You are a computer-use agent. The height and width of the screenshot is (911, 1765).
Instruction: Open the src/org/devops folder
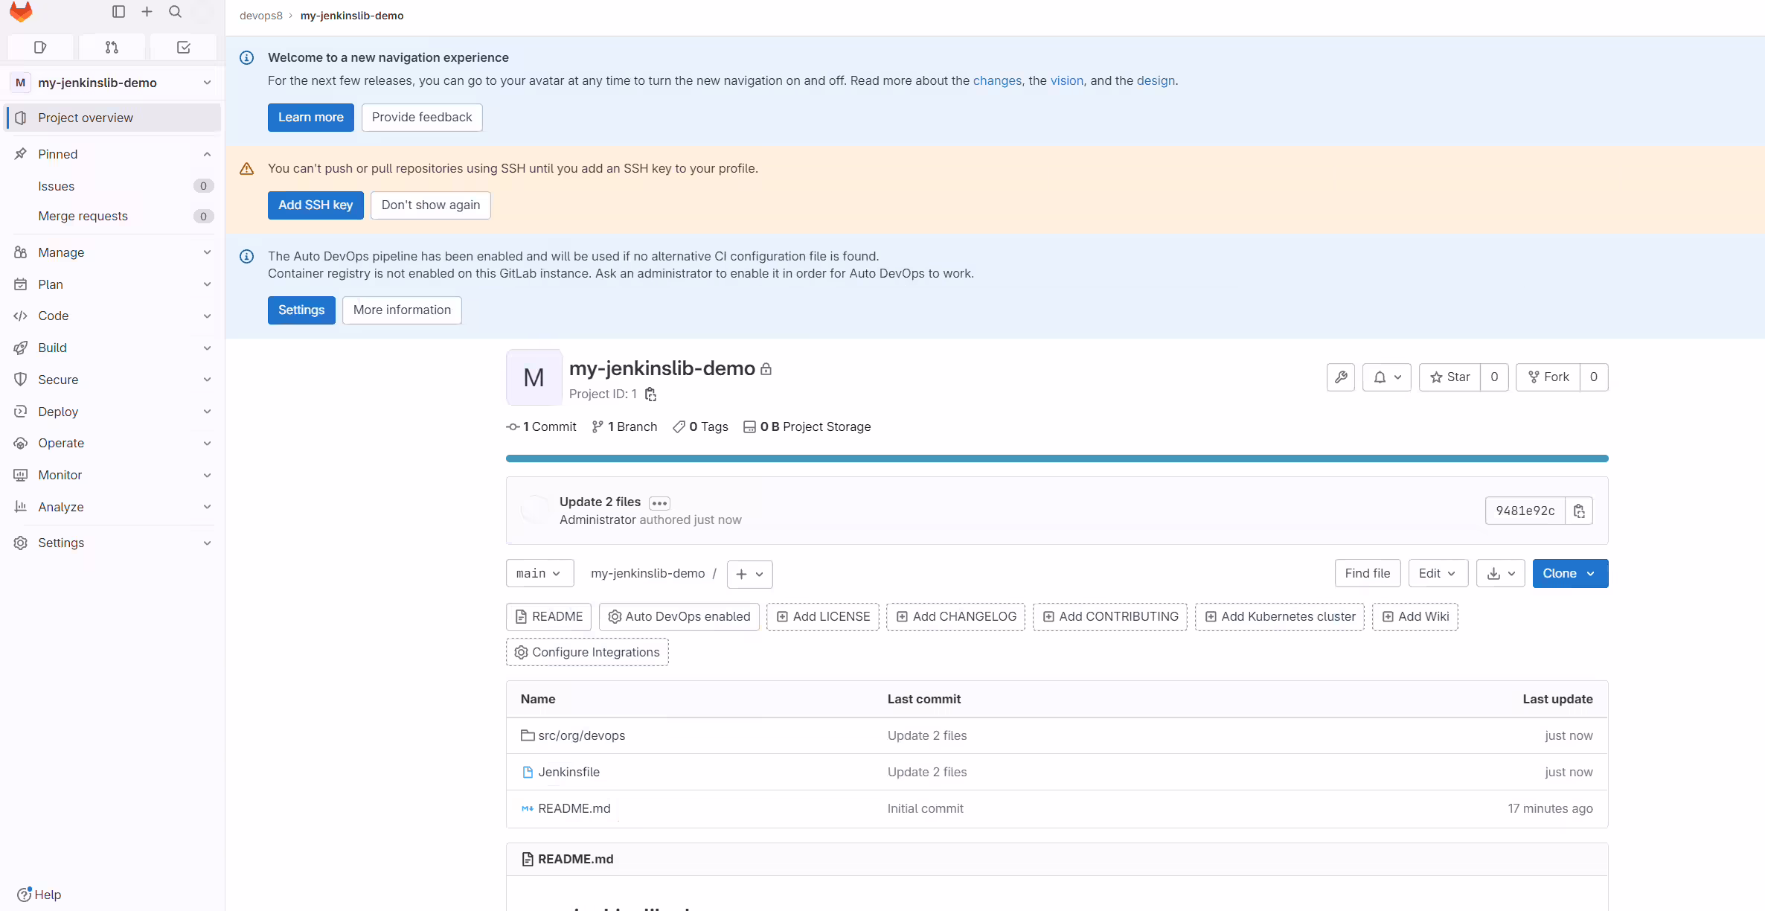581,735
